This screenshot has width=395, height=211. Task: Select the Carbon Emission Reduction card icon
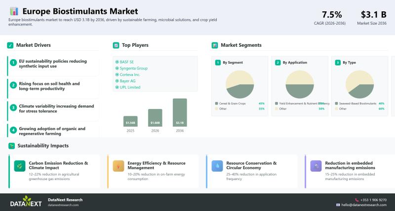[x=20, y=166]
